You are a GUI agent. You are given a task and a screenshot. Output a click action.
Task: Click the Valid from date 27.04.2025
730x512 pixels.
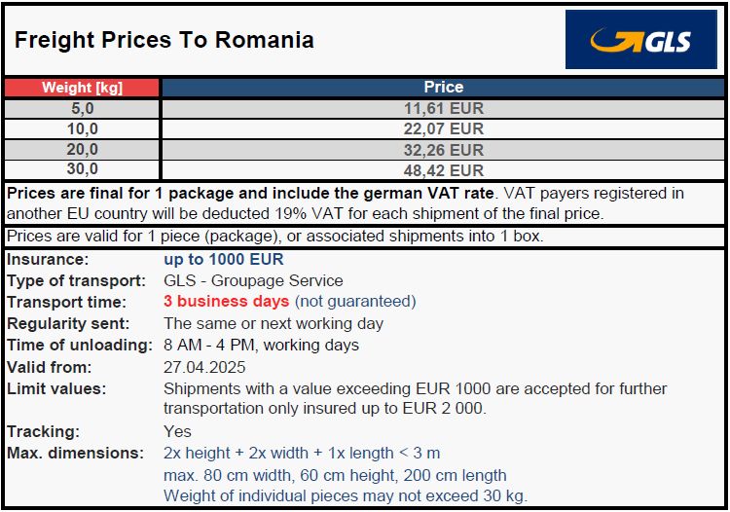[x=204, y=367]
